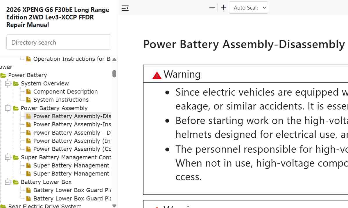Screen dimensions: 348x208
Task: Click document icon beside Power Battery Assembly (In
Action: click(x=28, y=141)
